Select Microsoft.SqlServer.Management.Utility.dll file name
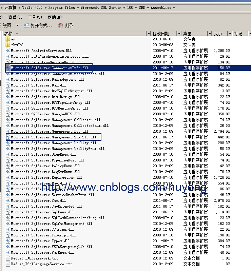 point(54,143)
